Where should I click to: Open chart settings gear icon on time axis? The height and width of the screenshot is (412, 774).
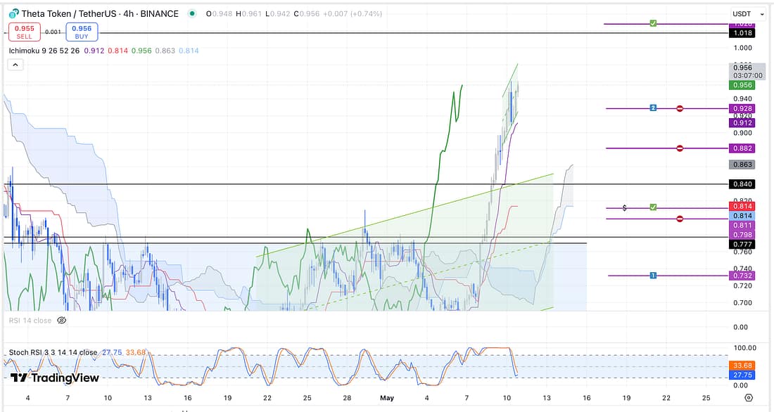(x=748, y=398)
